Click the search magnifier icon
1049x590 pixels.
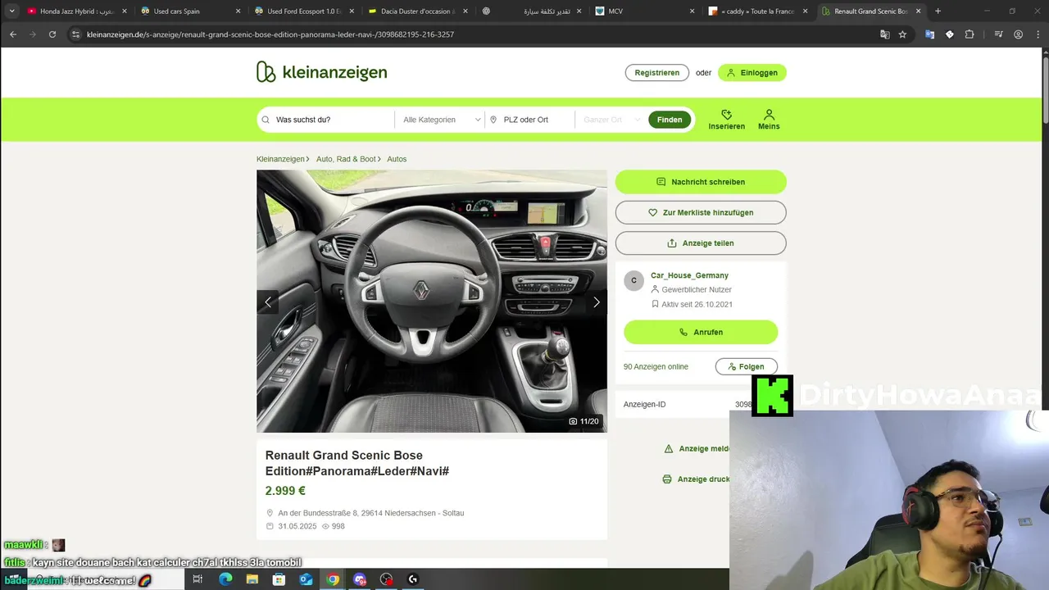point(266,120)
